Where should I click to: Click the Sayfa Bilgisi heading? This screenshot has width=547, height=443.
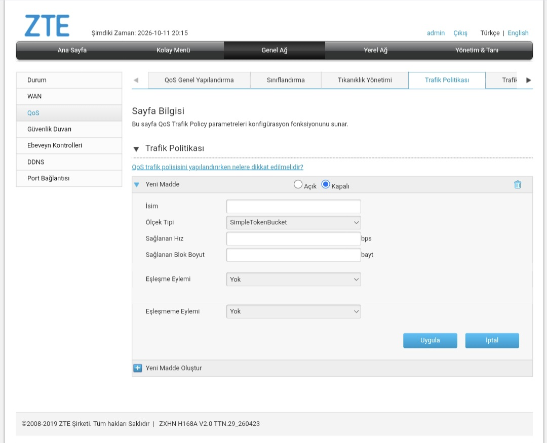pos(158,111)
